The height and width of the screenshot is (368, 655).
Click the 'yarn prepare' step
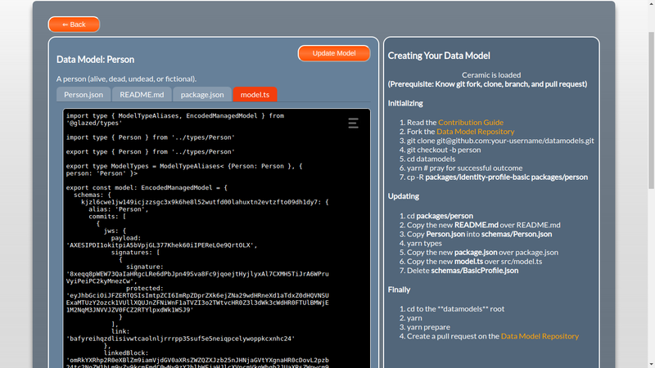pos(428,327)
